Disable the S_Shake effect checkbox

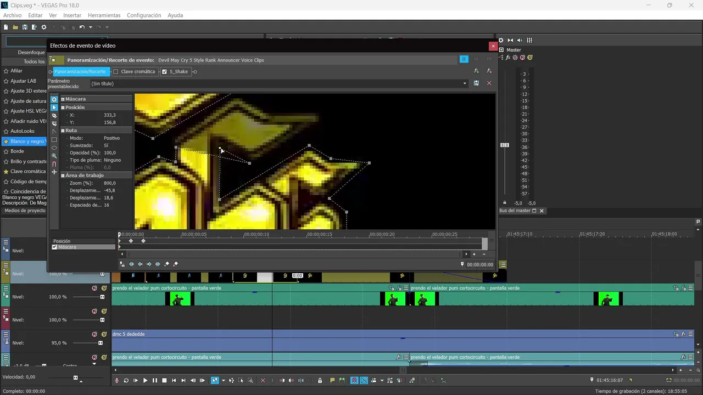[x=164, y=71]
